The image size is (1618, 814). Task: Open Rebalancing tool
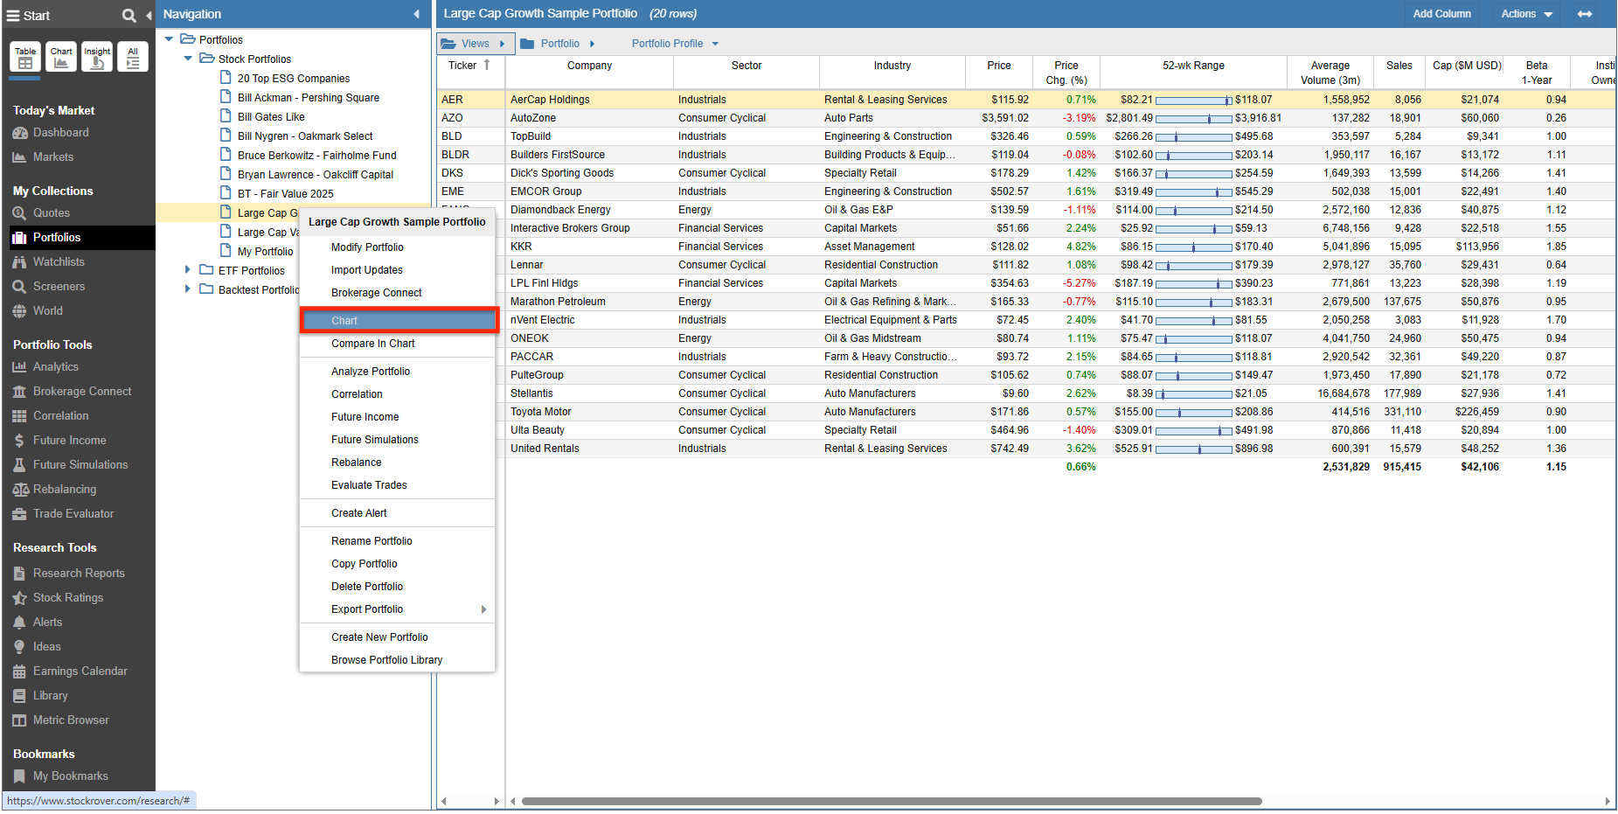[64, 490]
